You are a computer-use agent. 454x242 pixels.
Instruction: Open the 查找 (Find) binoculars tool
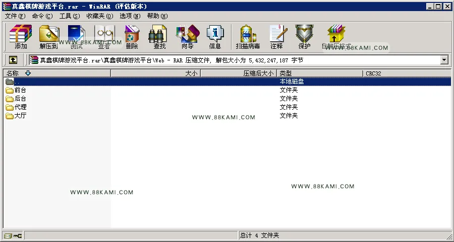coord(159,37)
